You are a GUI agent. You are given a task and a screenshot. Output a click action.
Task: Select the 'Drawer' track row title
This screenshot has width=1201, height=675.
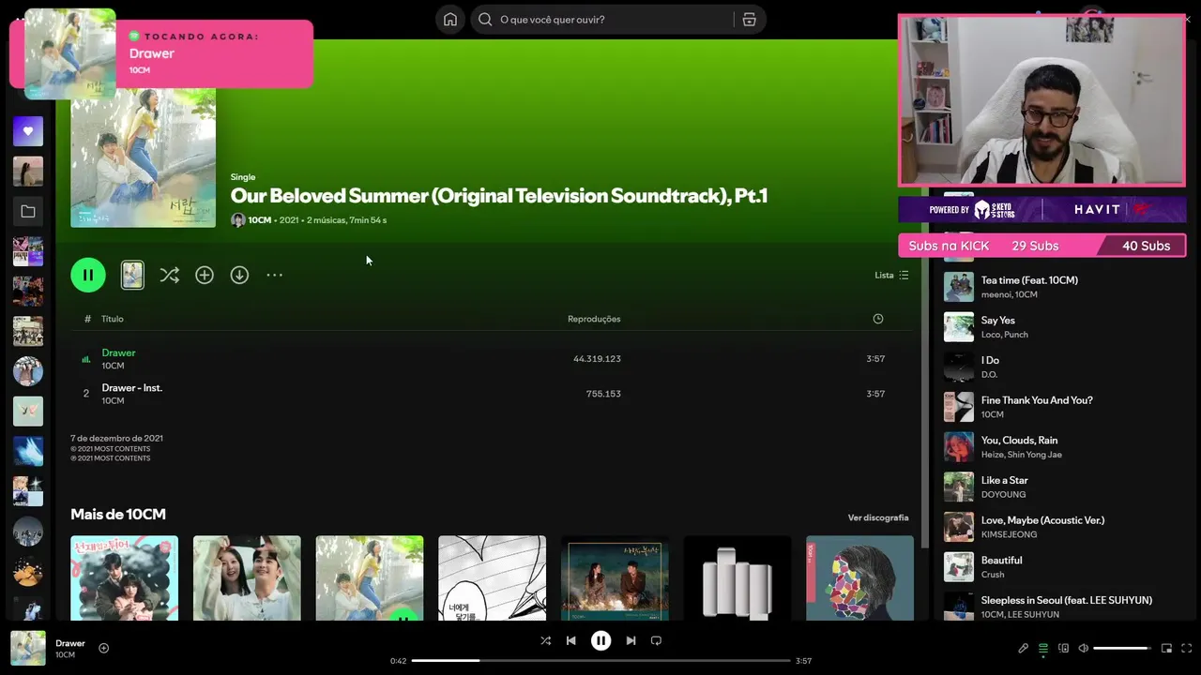[x=118, y=352]
